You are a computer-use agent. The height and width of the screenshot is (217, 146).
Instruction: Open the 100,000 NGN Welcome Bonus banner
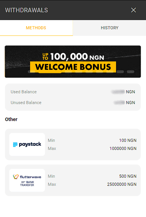click(x=73, y=62)
